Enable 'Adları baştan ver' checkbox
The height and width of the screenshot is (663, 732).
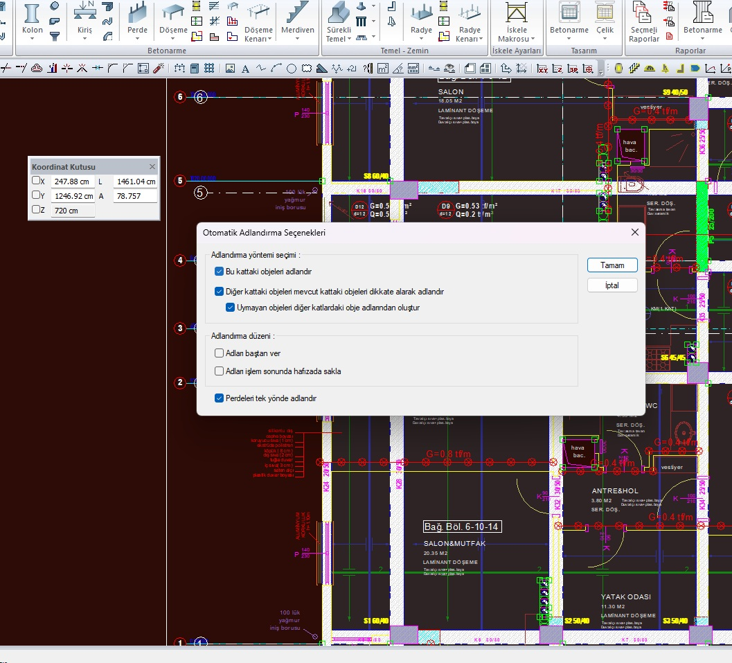219,353
